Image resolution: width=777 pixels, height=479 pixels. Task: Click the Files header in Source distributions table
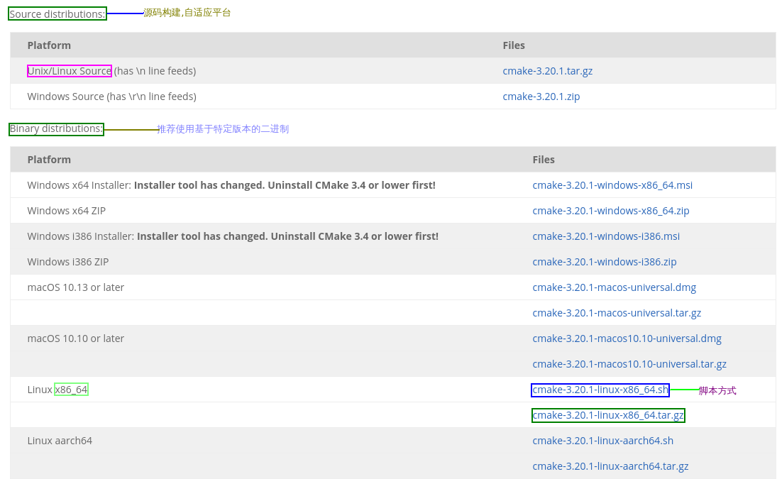click(513, 45)
